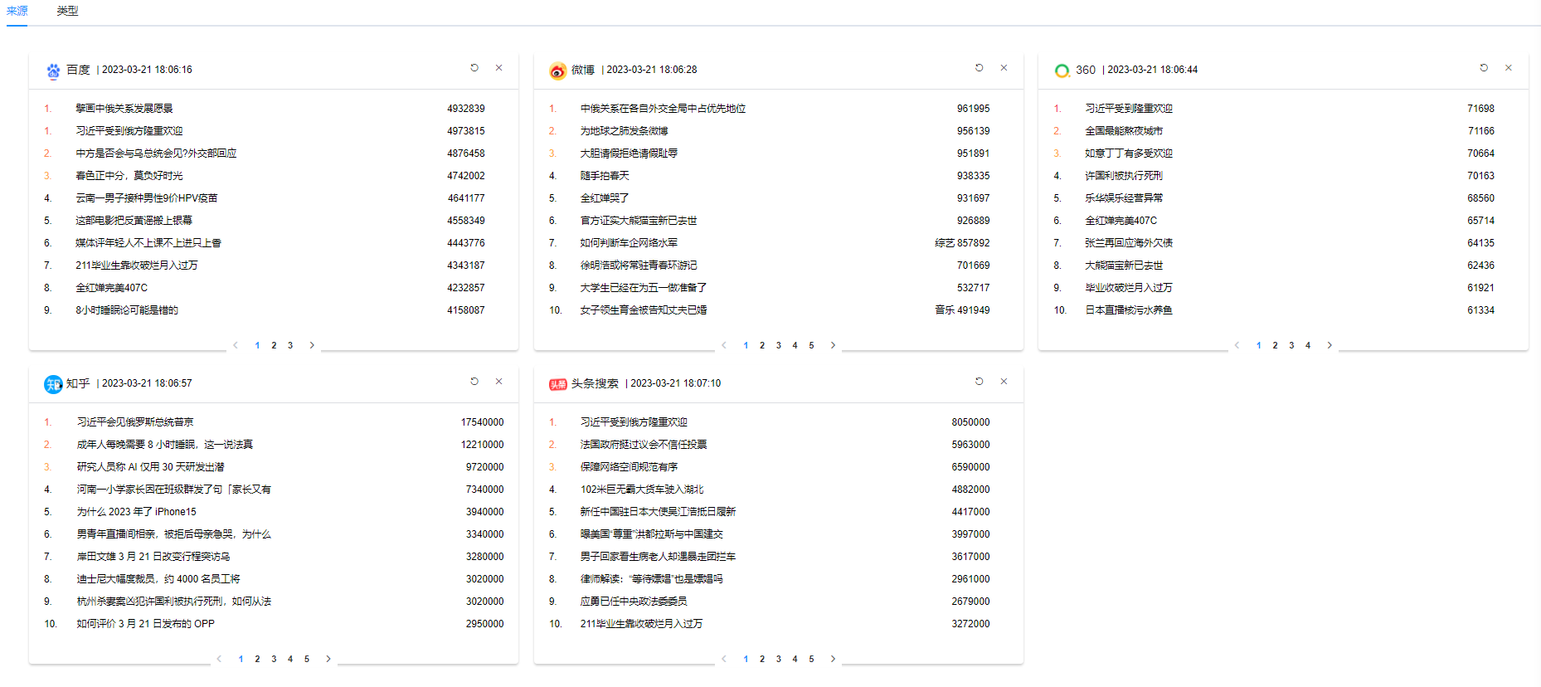Select heat value 17540000 in 知乎 list
Screen dimensions: 1541x687
(x=482, y=422)
